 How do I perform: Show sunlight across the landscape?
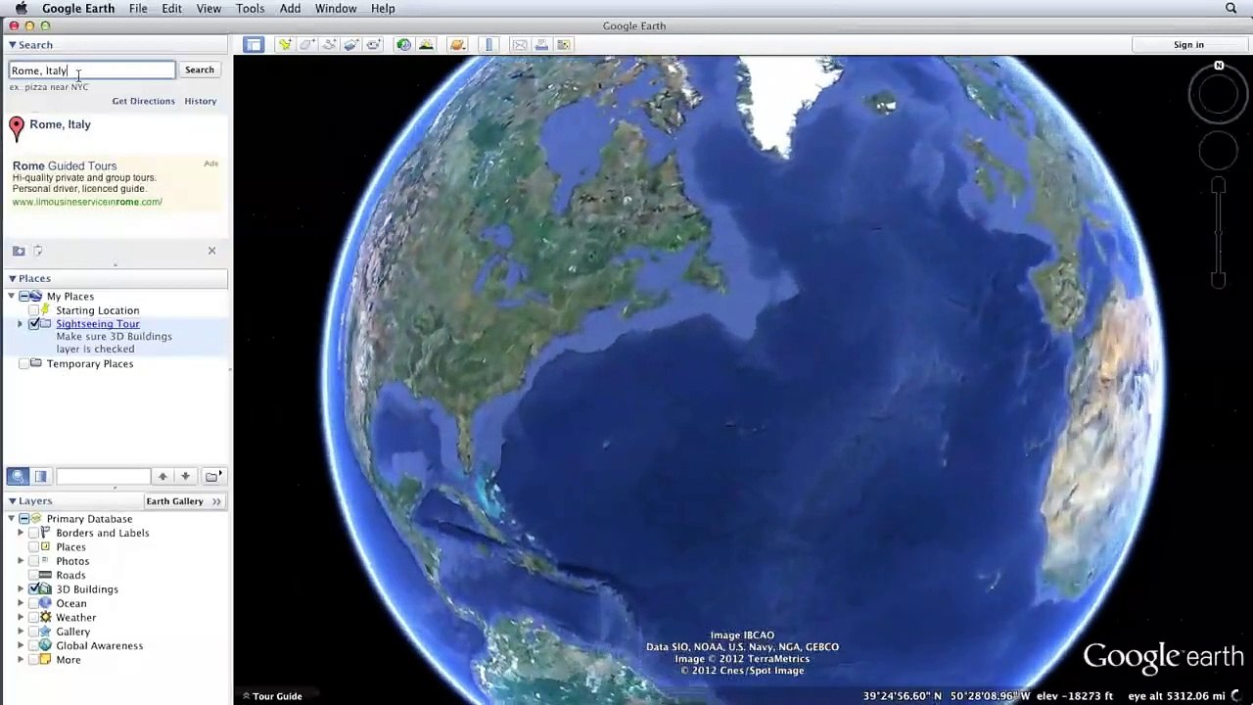point(426,45)
